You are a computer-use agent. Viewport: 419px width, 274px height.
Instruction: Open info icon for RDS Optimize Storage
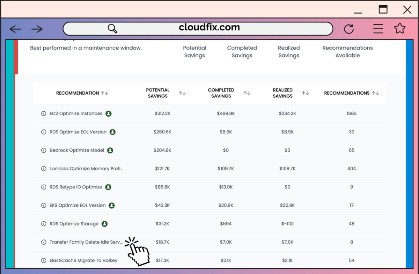tap(44, 224)
